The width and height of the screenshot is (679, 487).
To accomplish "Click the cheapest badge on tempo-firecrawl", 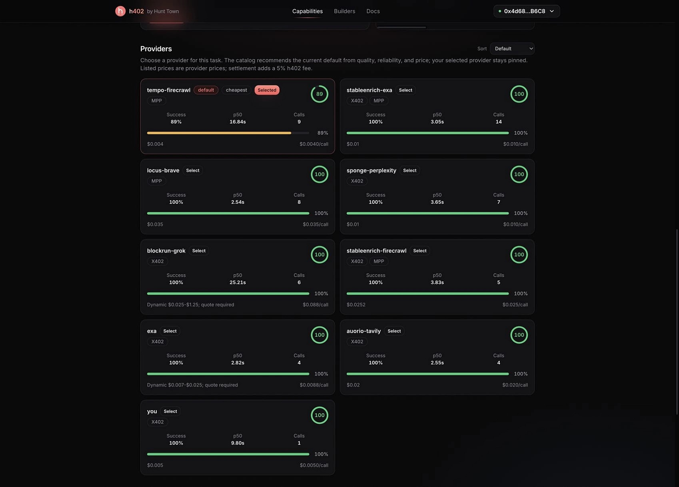I will [x=236, y=90].
